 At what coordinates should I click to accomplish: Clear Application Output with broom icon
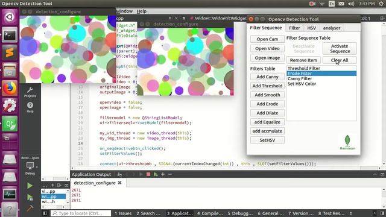pyautogui.click(x=119, y=174)
